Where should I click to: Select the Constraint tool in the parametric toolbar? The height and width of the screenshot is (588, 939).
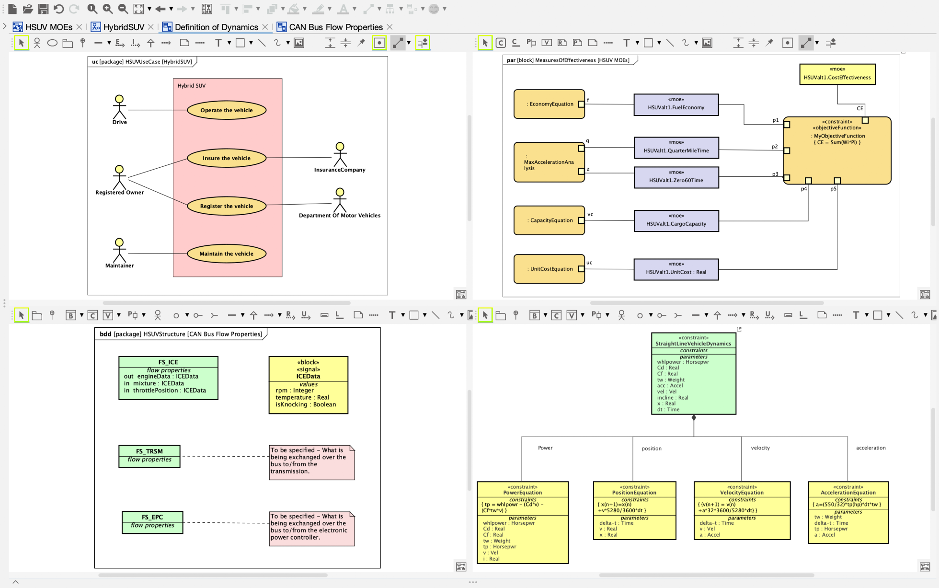[x=501, y=43]
